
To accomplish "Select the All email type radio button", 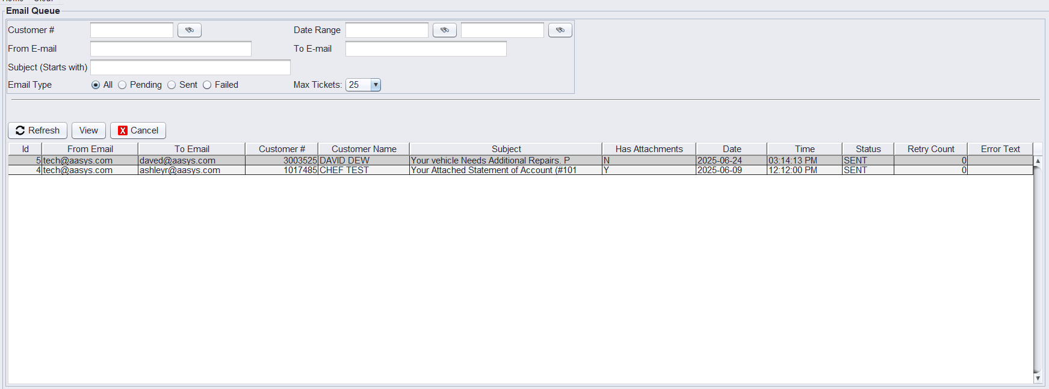I will 96,85.
